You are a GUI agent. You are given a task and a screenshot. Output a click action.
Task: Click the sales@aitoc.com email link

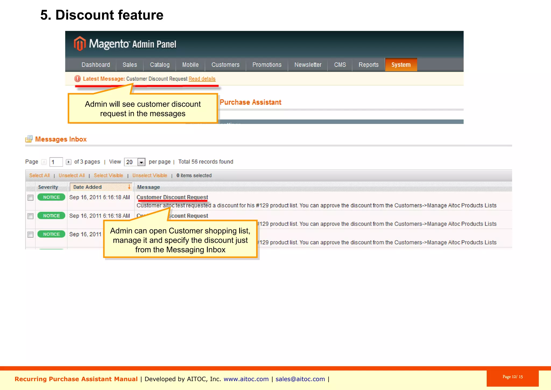pos(300,379)
